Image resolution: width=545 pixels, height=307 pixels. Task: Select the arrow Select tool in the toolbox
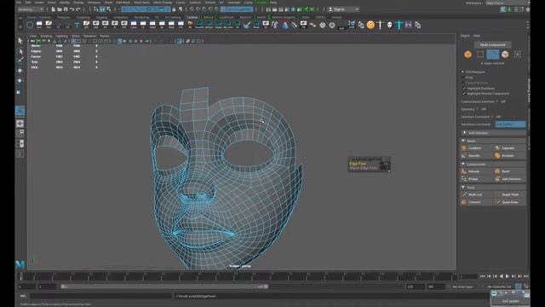tap(20, 41)
